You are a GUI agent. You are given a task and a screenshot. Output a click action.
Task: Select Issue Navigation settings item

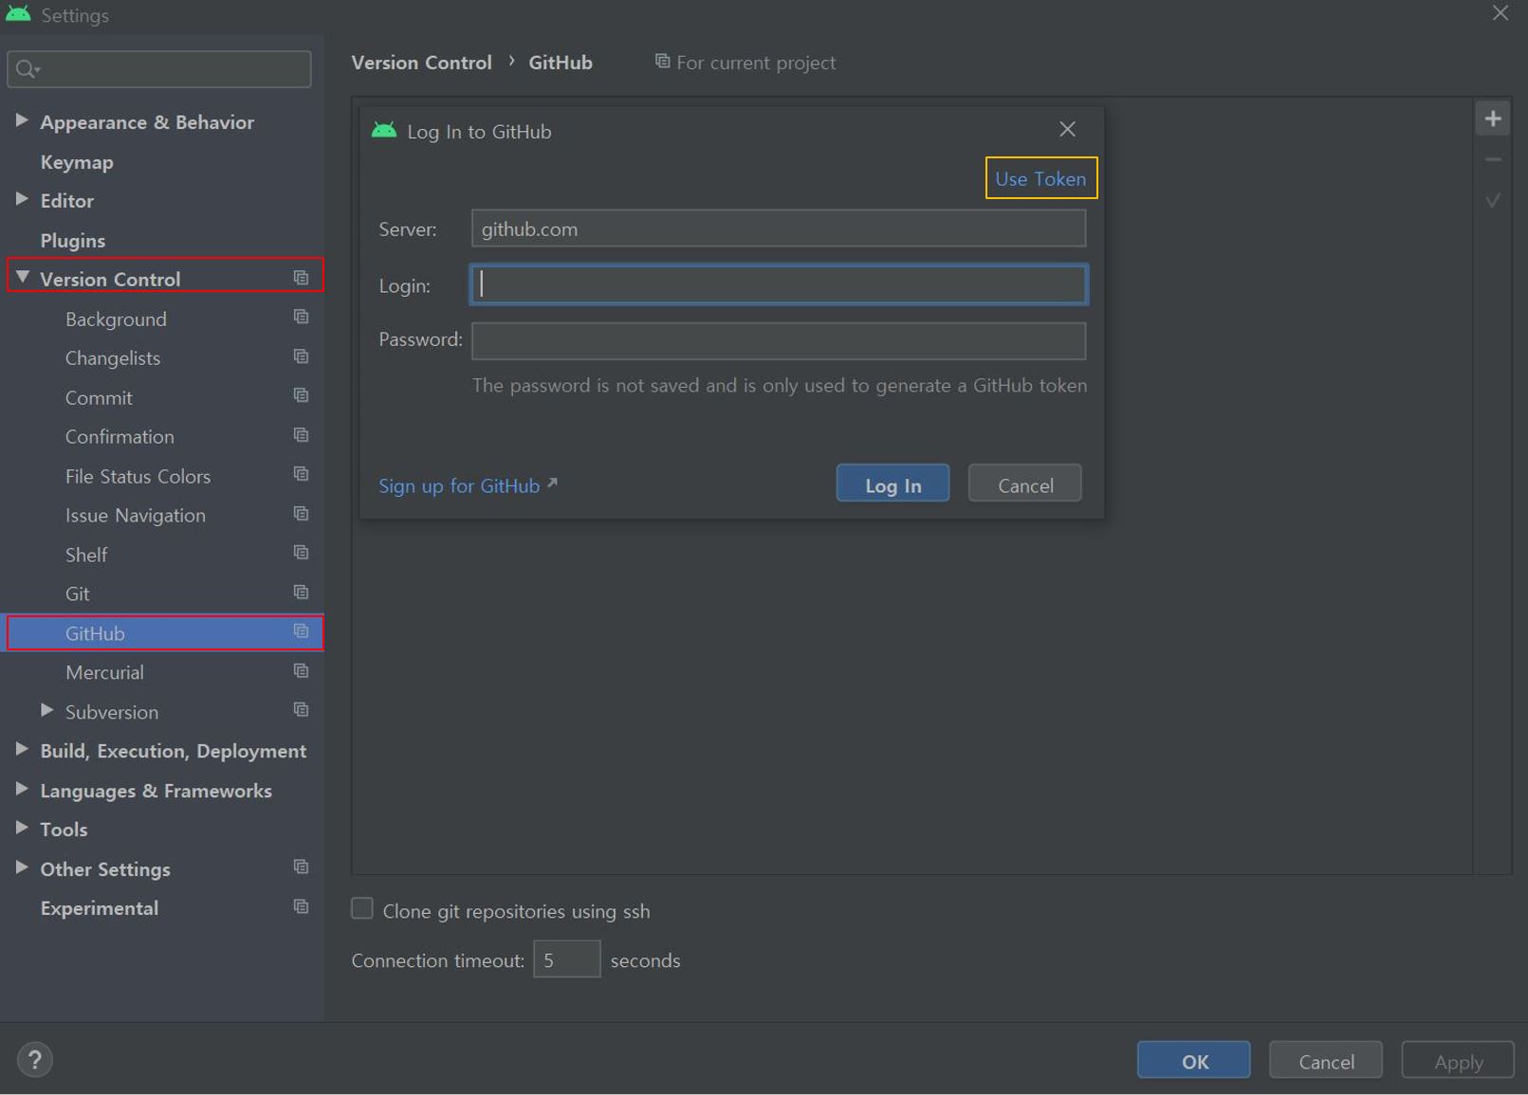pos(136,516)
